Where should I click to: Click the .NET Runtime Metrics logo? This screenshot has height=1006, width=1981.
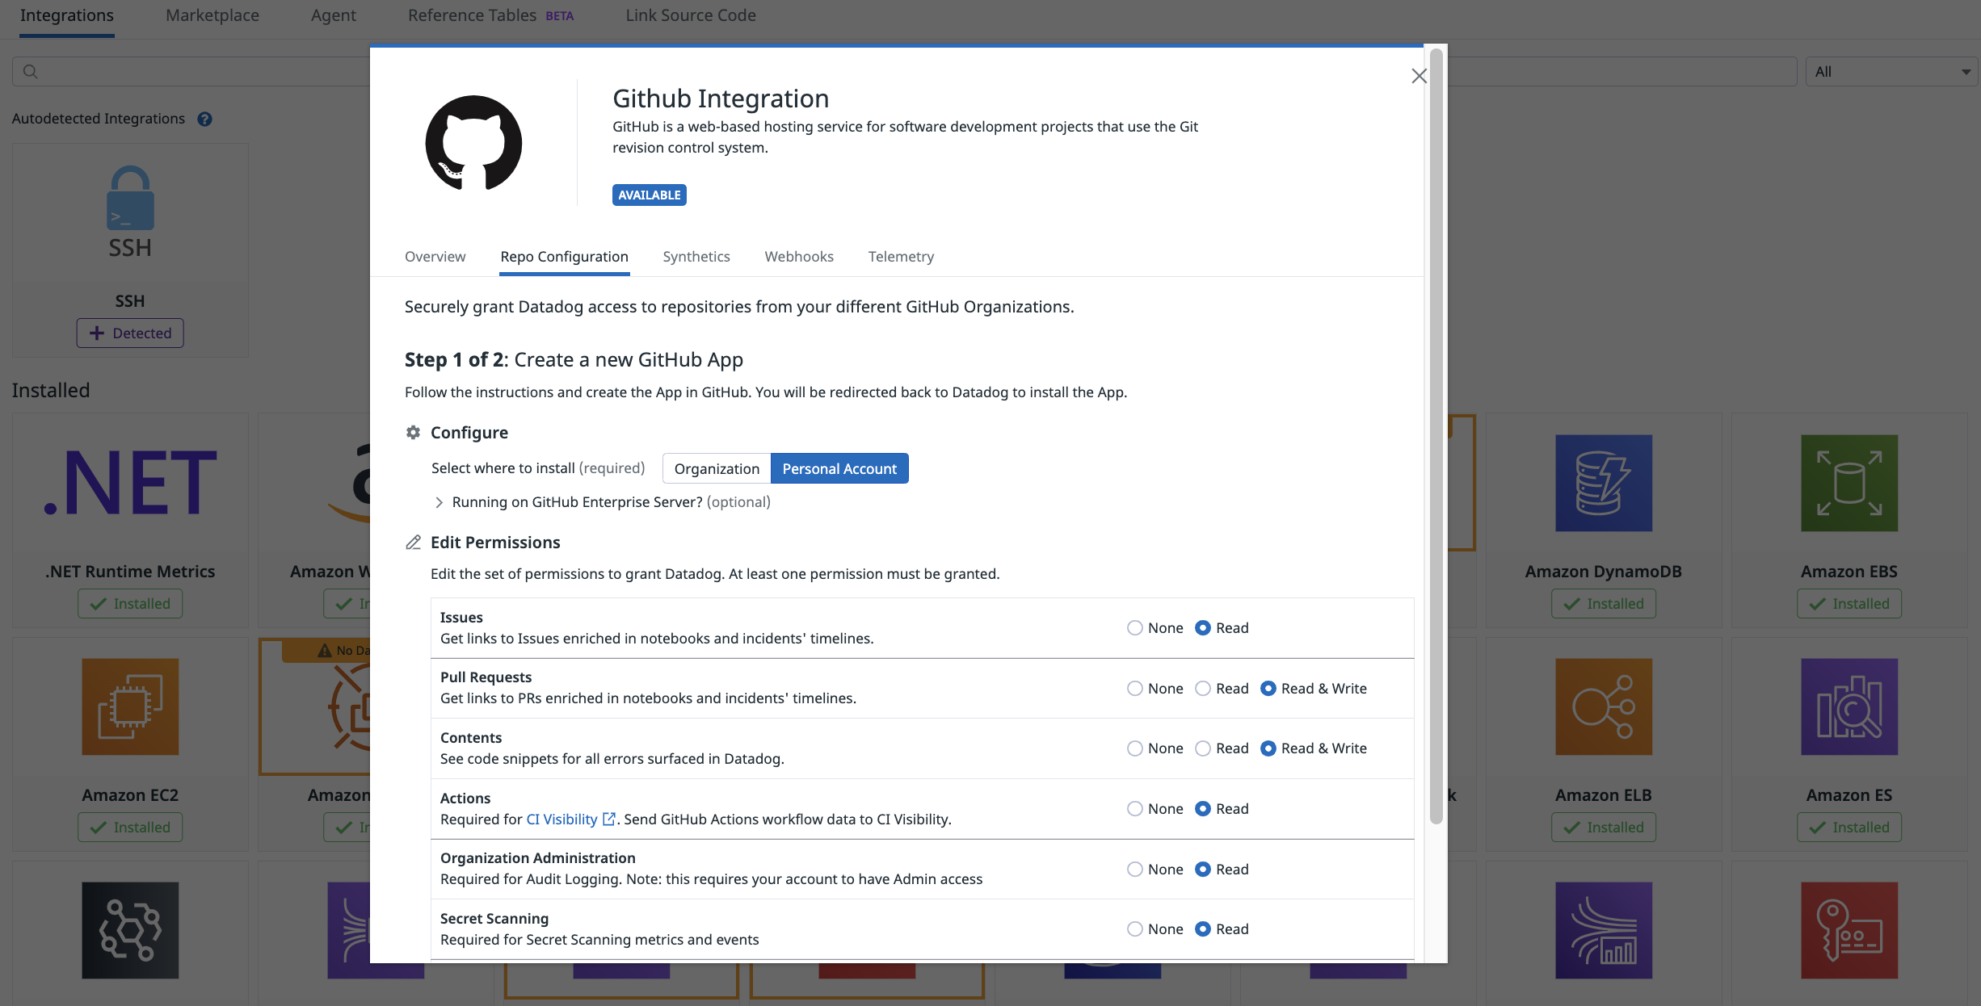pos(130,483)
